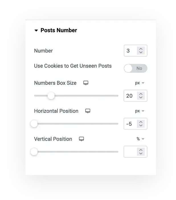This screenshot has height=200, width=176.
Task: Click responsive device icon beside Vertical Position
Action: pos(81,139)
